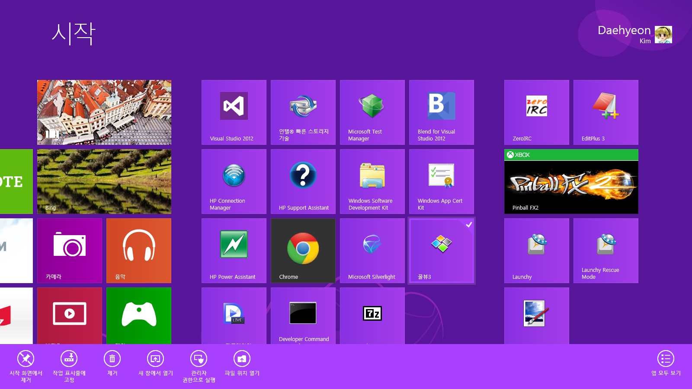692x389 pixels.
Task: Open Microsoft Silverlight tile
Action: click(372, 251)
